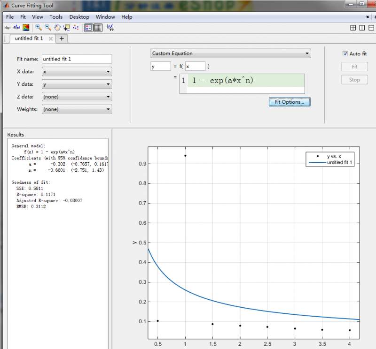
Task: Switch to the untitled fit 1 tab
Action: tap(29, 38)
